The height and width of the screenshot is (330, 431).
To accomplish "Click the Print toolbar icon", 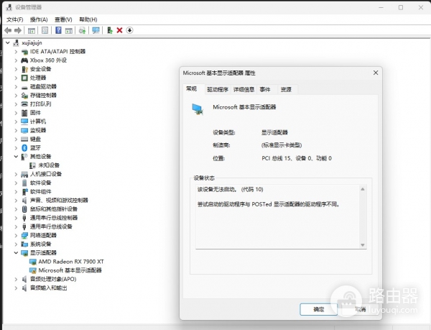I will pos(82,30).
